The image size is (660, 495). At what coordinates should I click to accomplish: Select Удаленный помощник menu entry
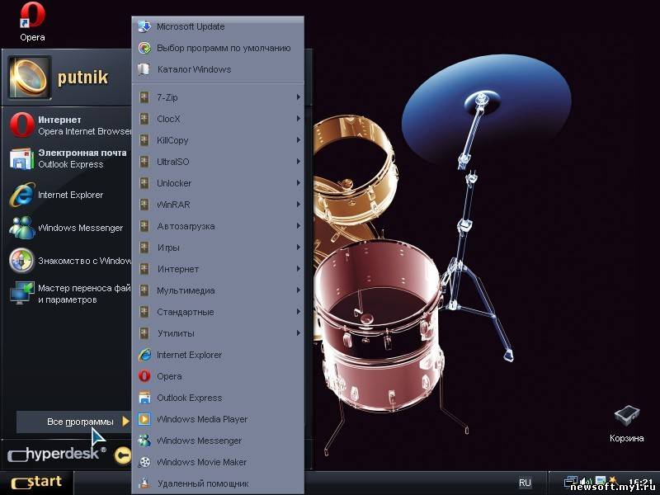[x=218, y=483]
